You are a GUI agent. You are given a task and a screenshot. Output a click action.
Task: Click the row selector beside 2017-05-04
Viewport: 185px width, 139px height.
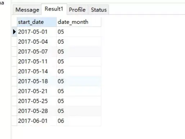[x=14, y=42]
